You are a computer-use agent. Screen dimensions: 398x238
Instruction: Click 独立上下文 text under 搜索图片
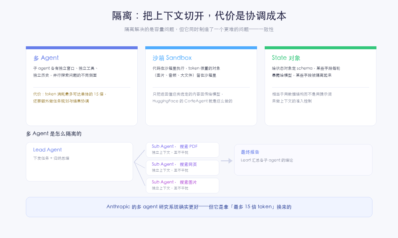170,188
